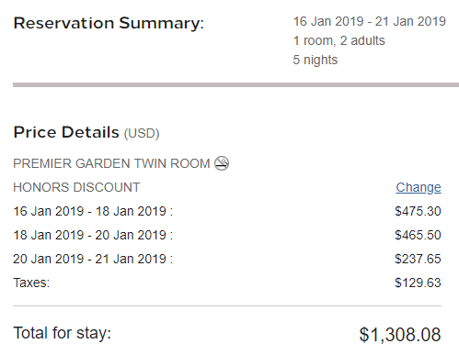Click the 20 Jan - 21 Jan row label

pos(93,259)
